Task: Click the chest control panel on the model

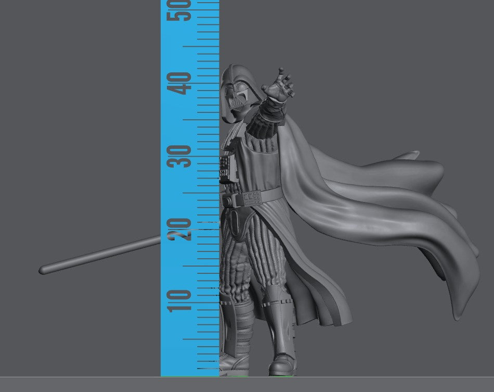Action: [x=226, y=167]
